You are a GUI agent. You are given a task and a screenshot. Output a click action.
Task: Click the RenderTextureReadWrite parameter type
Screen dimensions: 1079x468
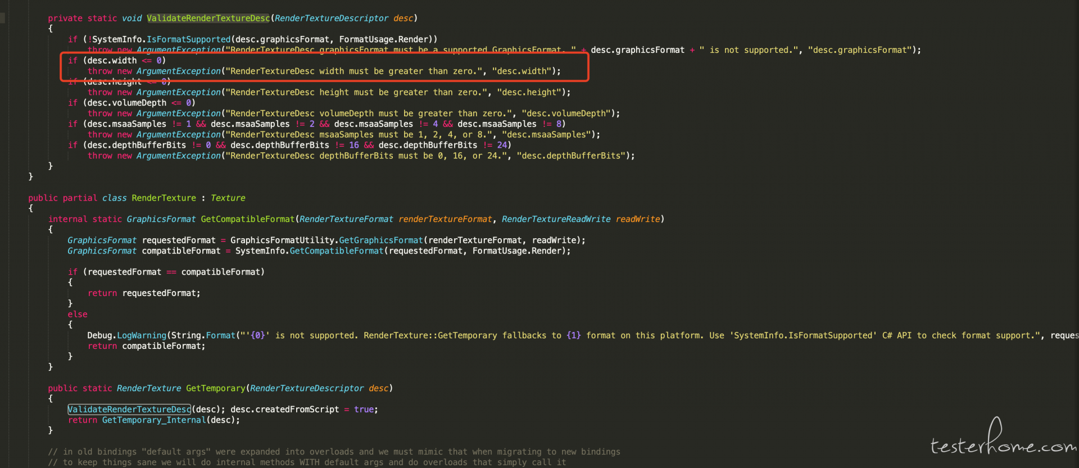click(x=556, y=219)
